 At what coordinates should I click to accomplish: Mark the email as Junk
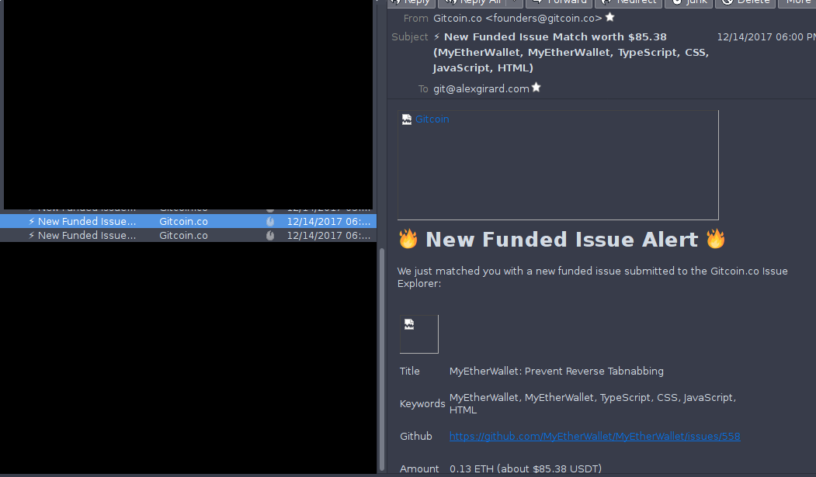pyautogui.click(x=678, y=2)
